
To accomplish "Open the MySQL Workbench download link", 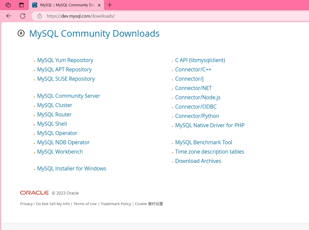I will 60,152.
